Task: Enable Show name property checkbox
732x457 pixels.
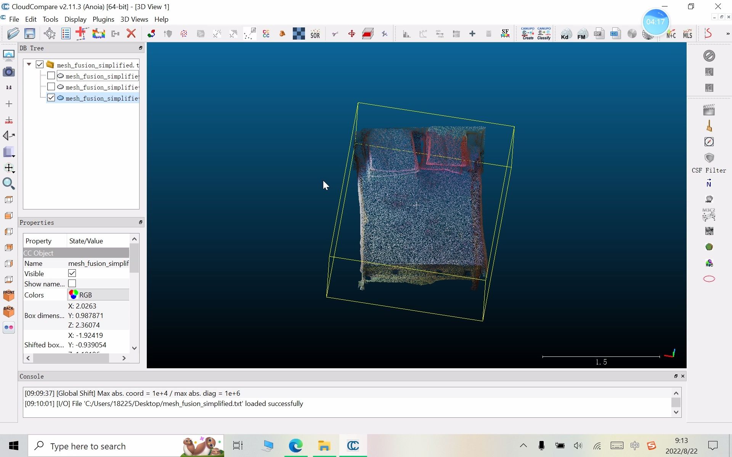Action: click(72, 283)
